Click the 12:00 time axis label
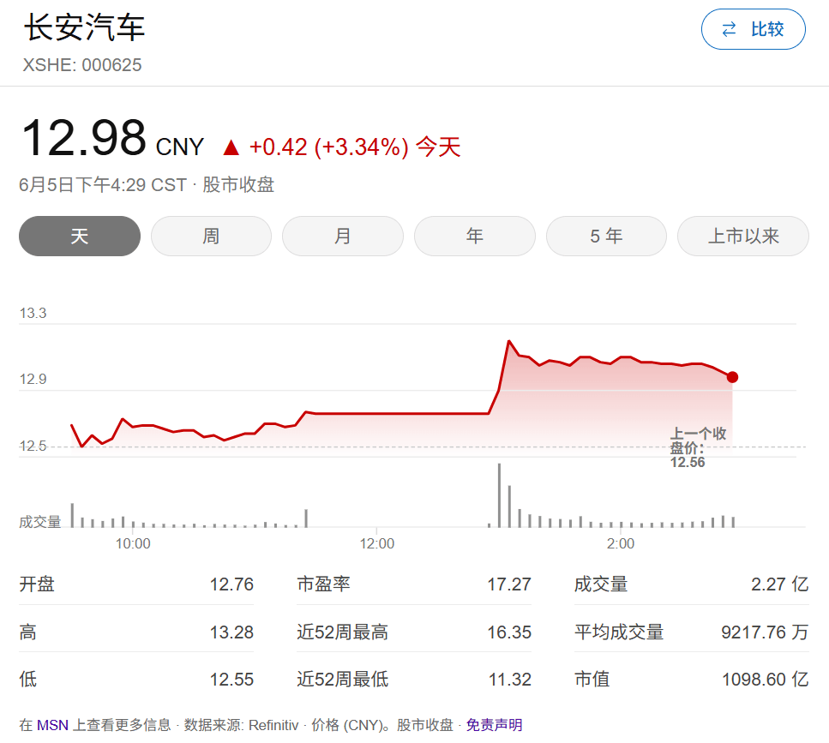Image resolution: width=829 pixels, height=743 pixels. point(377,543)
